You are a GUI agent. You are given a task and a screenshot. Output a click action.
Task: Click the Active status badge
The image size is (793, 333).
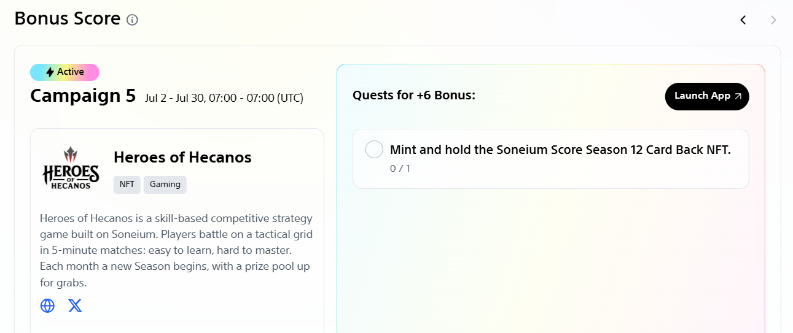[64, 72]
